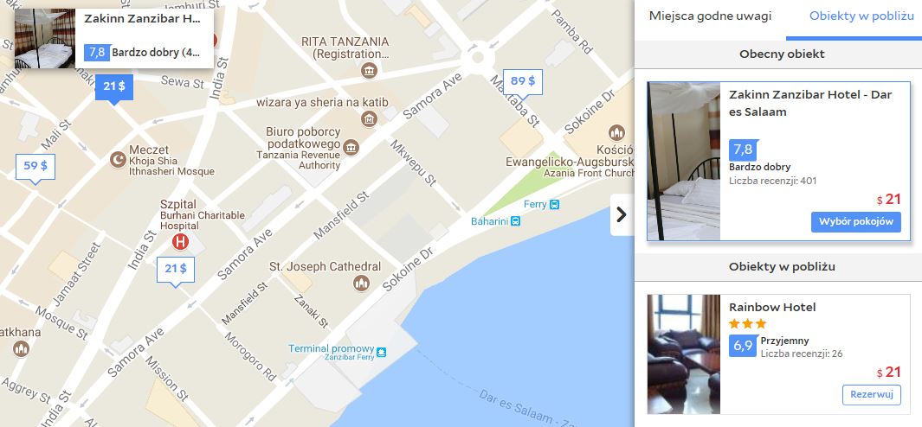Click the Burhani Charitable Hospital H icon
This screenshot has width=922, height=427.
[x=180, y=241]
